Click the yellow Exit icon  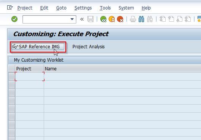pos(112,19)
